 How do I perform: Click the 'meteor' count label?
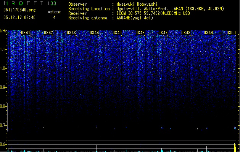click(54, 12)
